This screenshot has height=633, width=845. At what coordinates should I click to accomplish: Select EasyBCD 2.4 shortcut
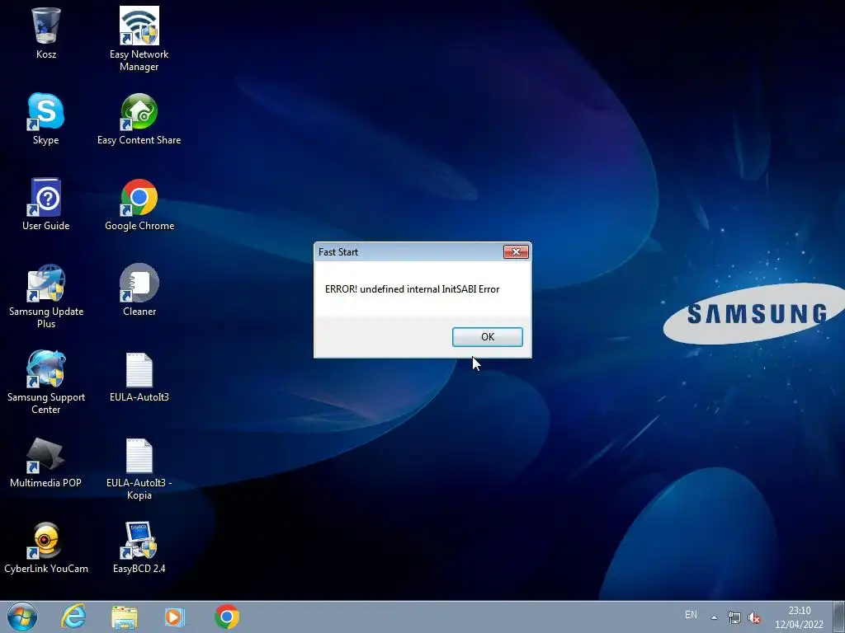coord(139,547)
